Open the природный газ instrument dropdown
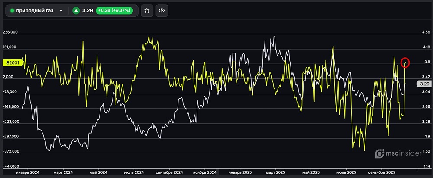The width and height of the screenshot is (433, 178). coord(36,11)
